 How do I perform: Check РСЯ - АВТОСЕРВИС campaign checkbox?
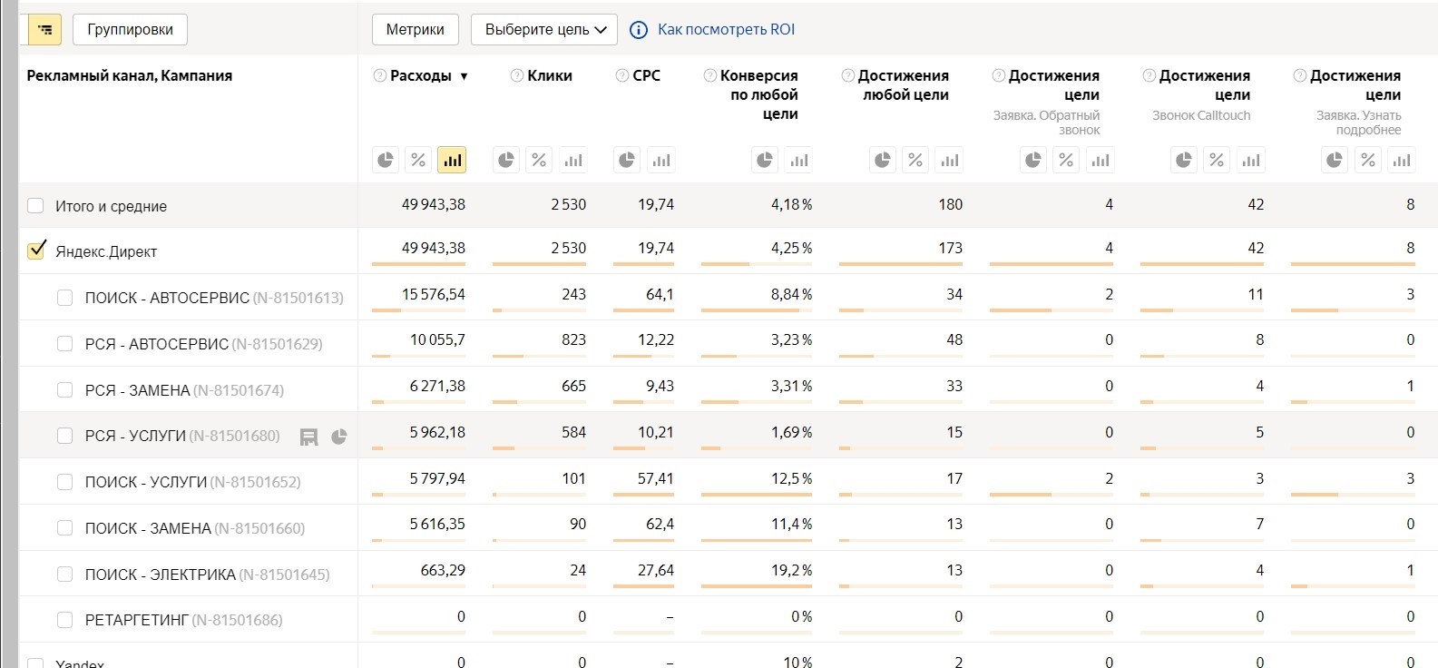coord(64,344)
